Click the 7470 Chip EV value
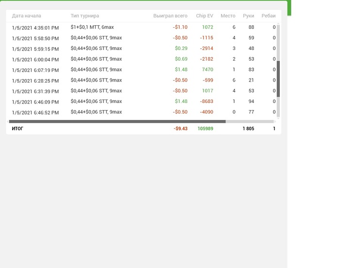Screen dimensions: 340x268 coord(207,69)
